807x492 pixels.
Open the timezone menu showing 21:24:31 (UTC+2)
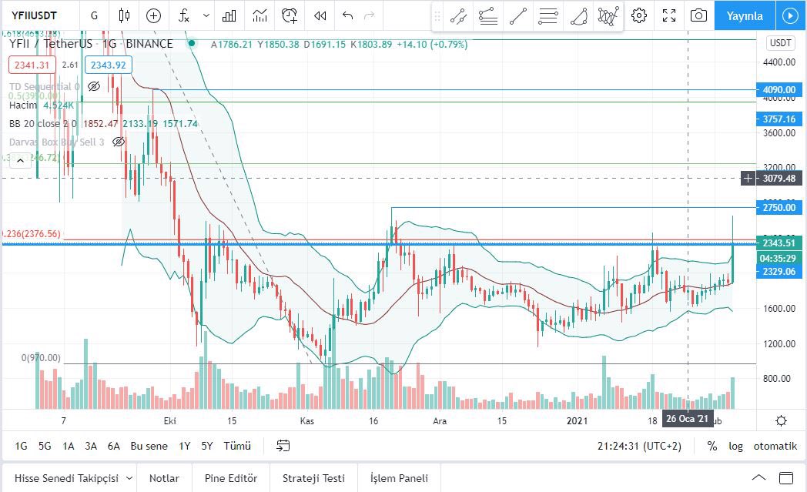pos(639,446)
